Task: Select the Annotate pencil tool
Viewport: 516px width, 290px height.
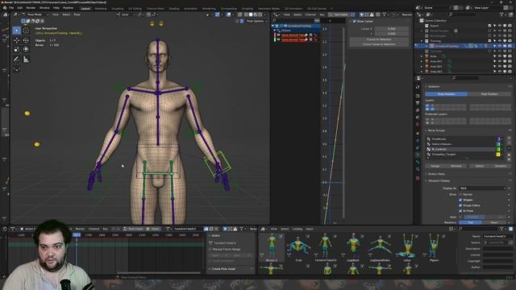Action: 17,59
